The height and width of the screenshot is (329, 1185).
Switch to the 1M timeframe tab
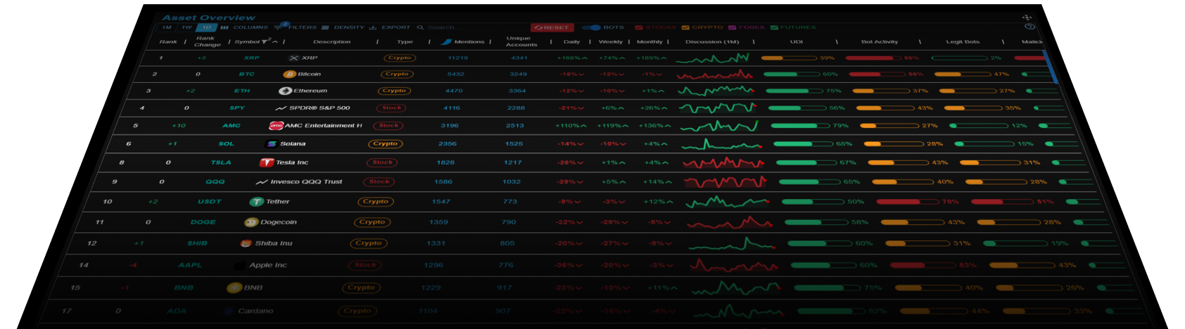[x=167, y=27]
